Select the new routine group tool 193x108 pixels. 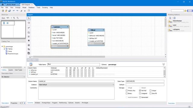(29, 53)
